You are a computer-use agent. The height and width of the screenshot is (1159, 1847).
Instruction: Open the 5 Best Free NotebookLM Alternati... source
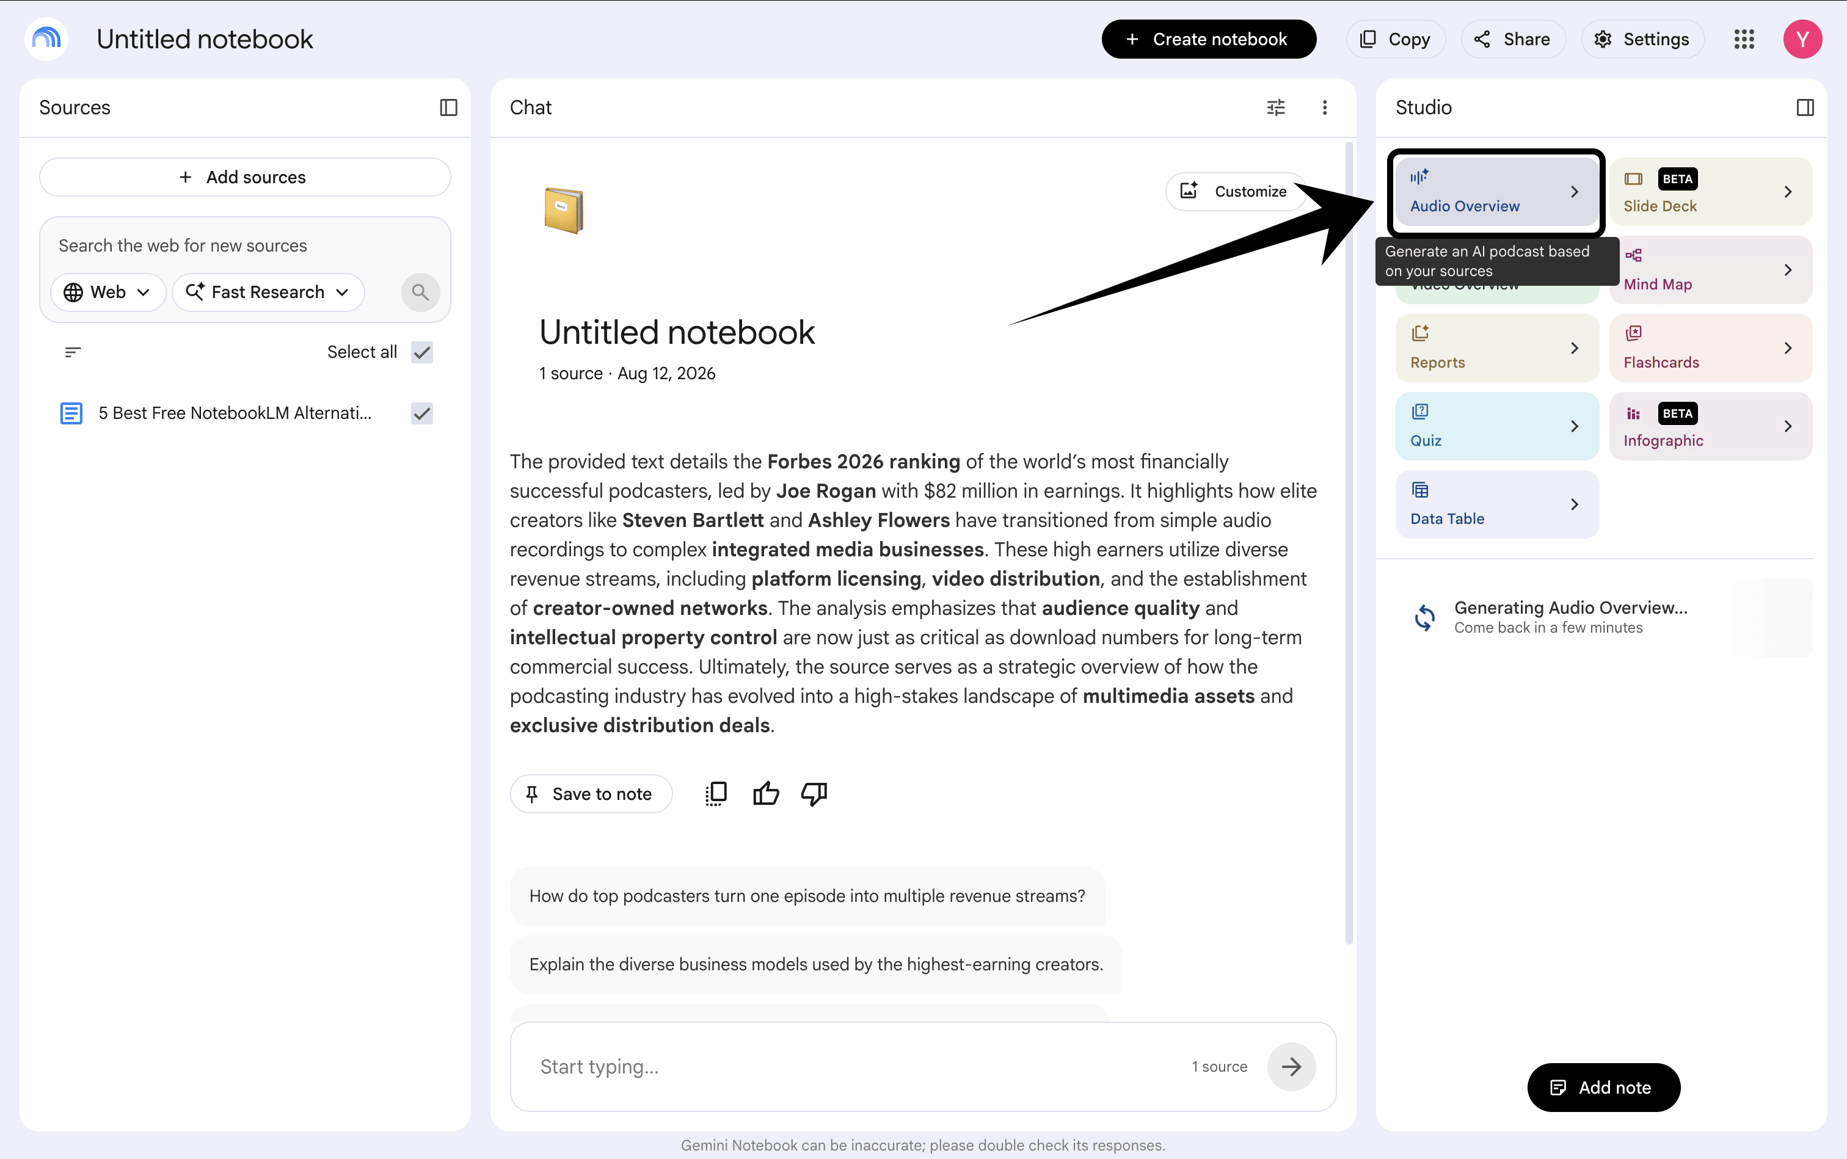[235, 414]
